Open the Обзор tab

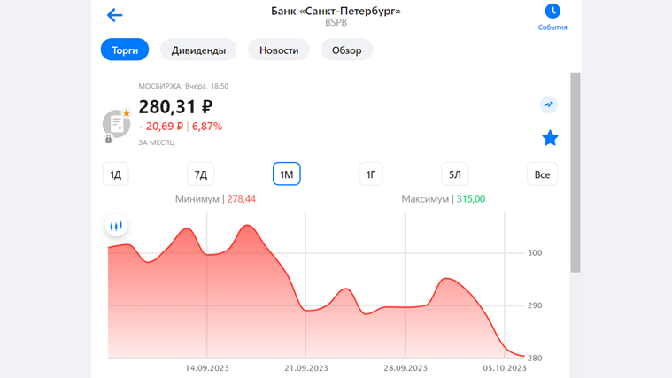pos(347,50)
